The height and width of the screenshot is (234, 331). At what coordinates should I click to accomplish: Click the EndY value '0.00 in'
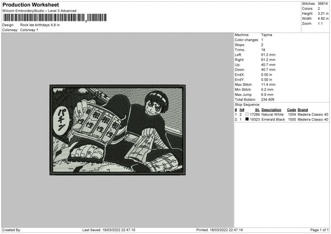point(266,80)
